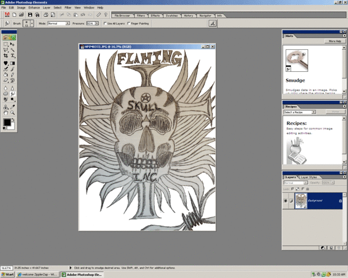Click the Background layer thumbnail
The image size is (348, 278).
301,201
